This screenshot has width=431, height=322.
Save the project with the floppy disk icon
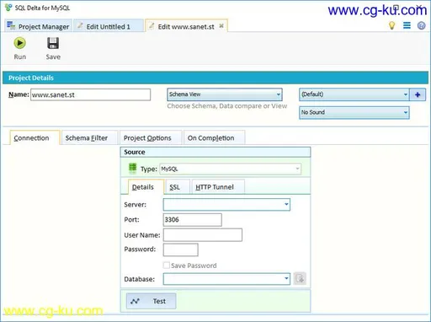pyautogui.click(x=53, y=43)
